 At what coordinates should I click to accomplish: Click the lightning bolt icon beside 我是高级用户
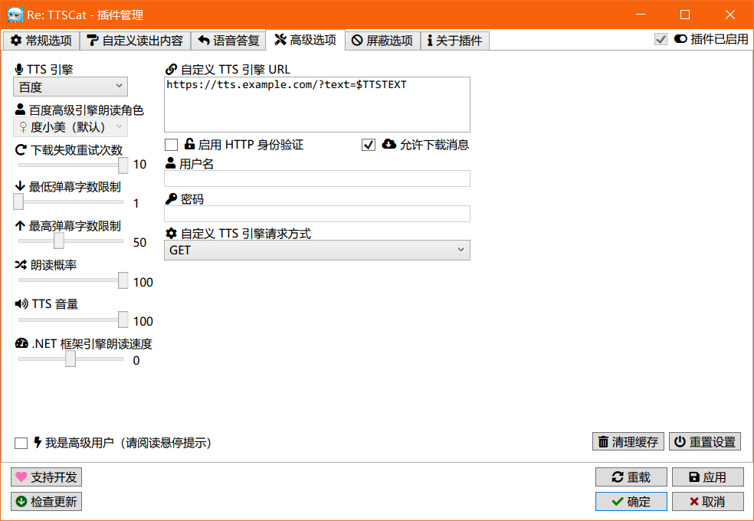[x=38, y=442]
